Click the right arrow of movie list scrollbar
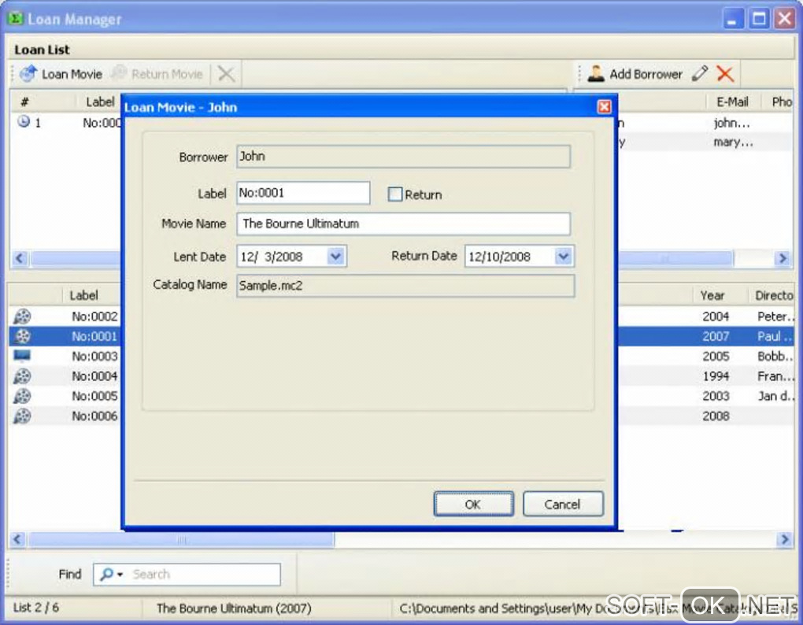Image resolution: width=803 pixels, height=625 pixels. tap(785, 539)
